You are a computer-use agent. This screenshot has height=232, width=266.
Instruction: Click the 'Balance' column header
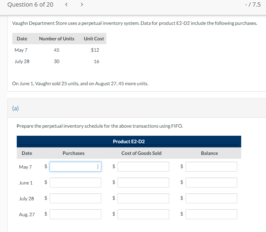(210, 153)
